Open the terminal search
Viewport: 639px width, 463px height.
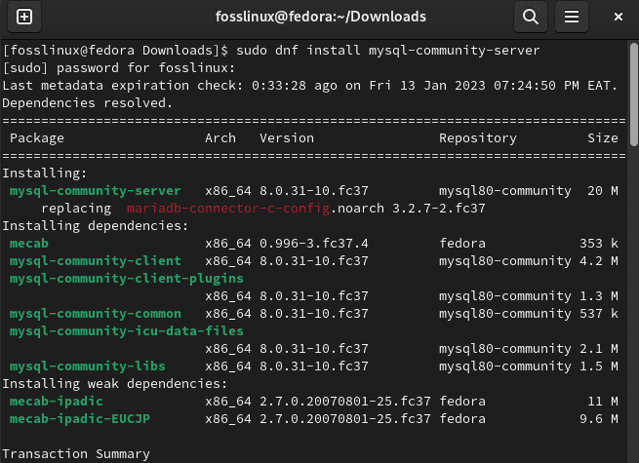(x=530, y=17)
